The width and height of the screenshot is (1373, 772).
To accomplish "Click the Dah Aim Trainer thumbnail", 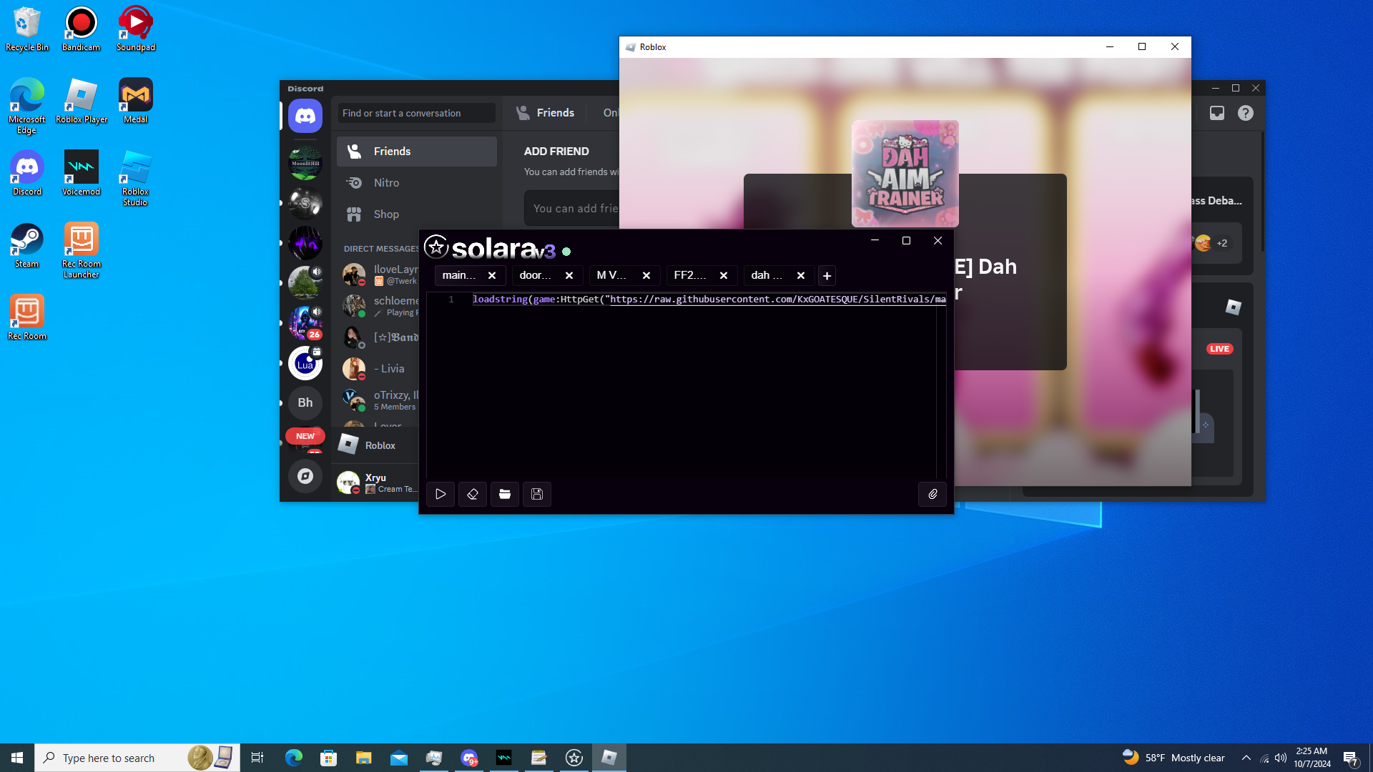I will point(905,174).
